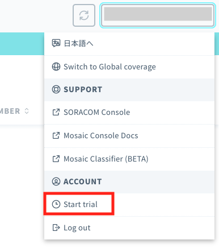Click the Log out door icon

tap(56, 228)
